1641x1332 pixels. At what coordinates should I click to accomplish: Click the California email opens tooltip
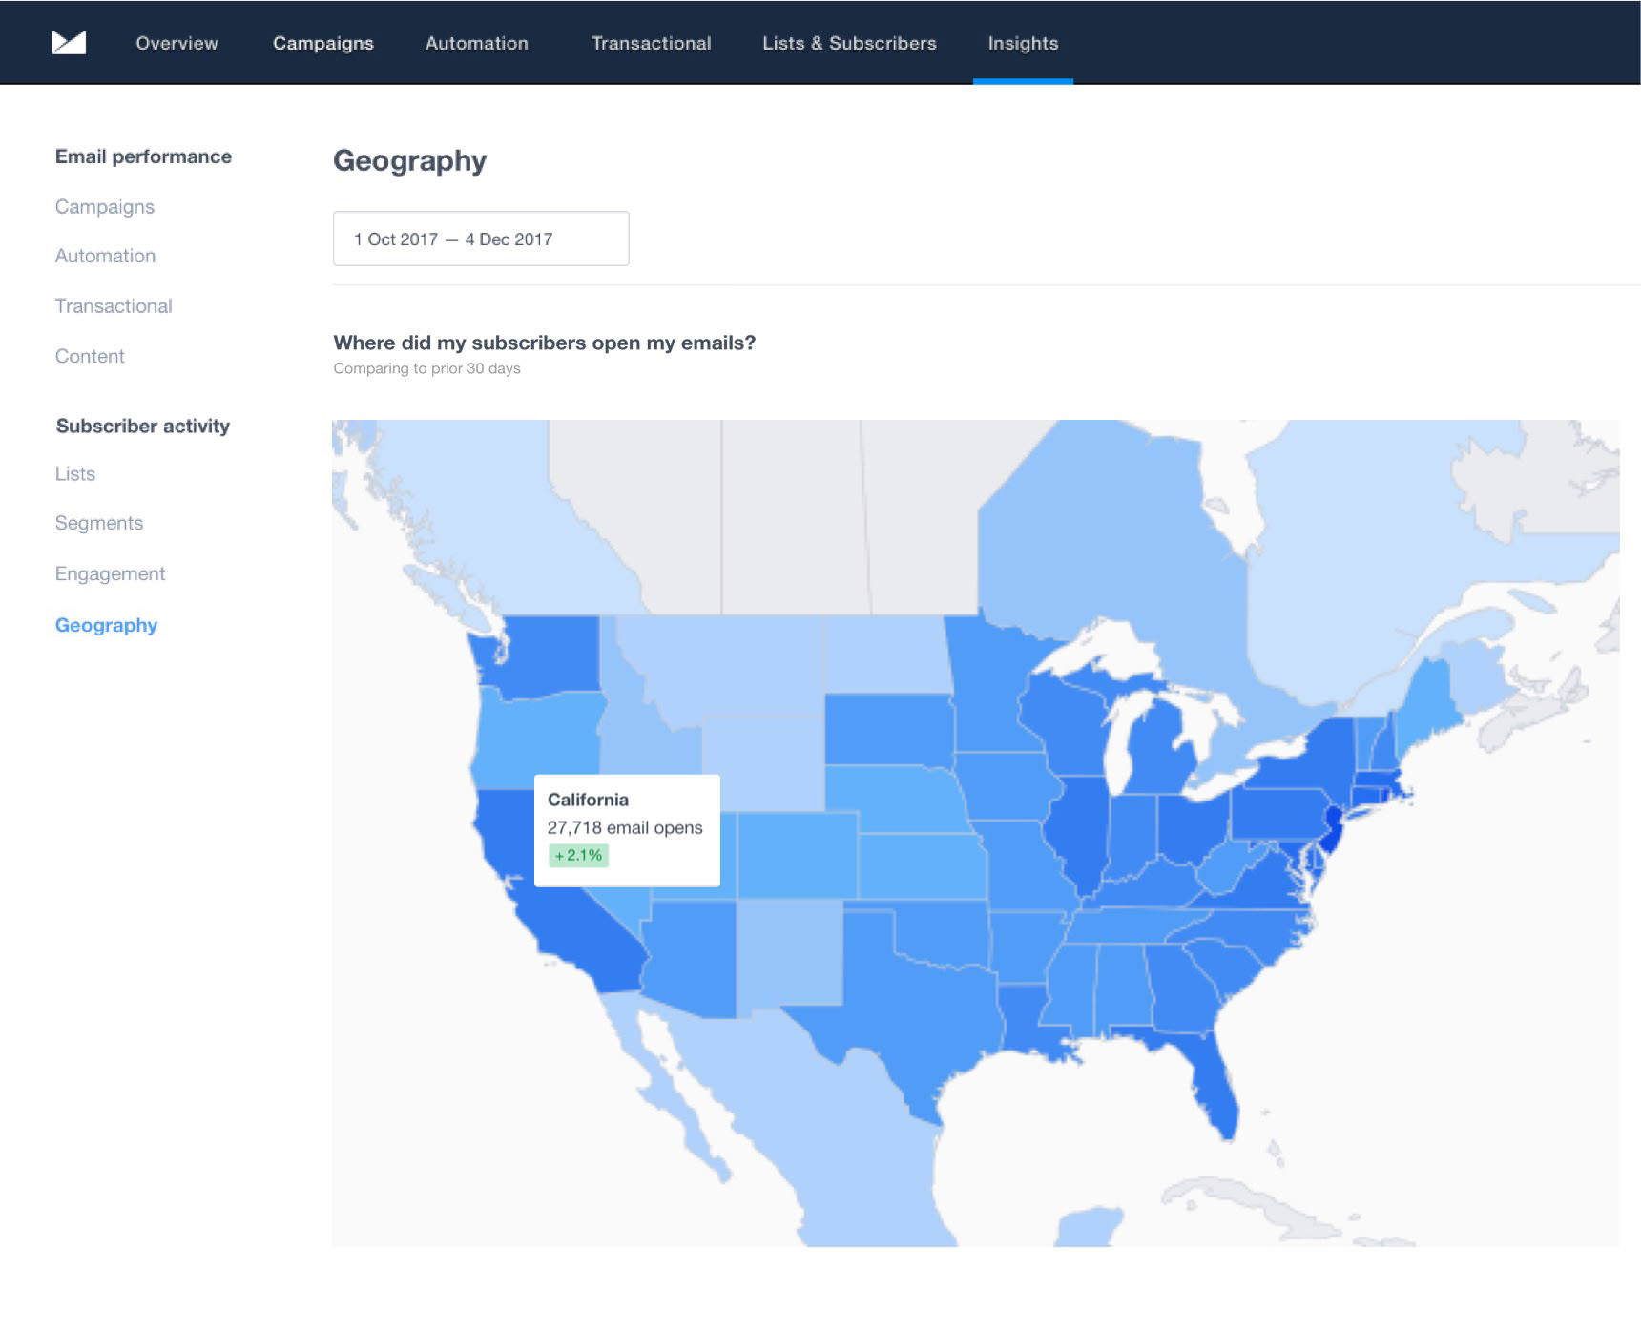coord(627,828)
